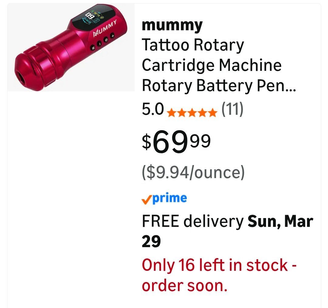Click the 5.0 rating score
The height and width of the screenshot is (308, 328).
(153, 109)
